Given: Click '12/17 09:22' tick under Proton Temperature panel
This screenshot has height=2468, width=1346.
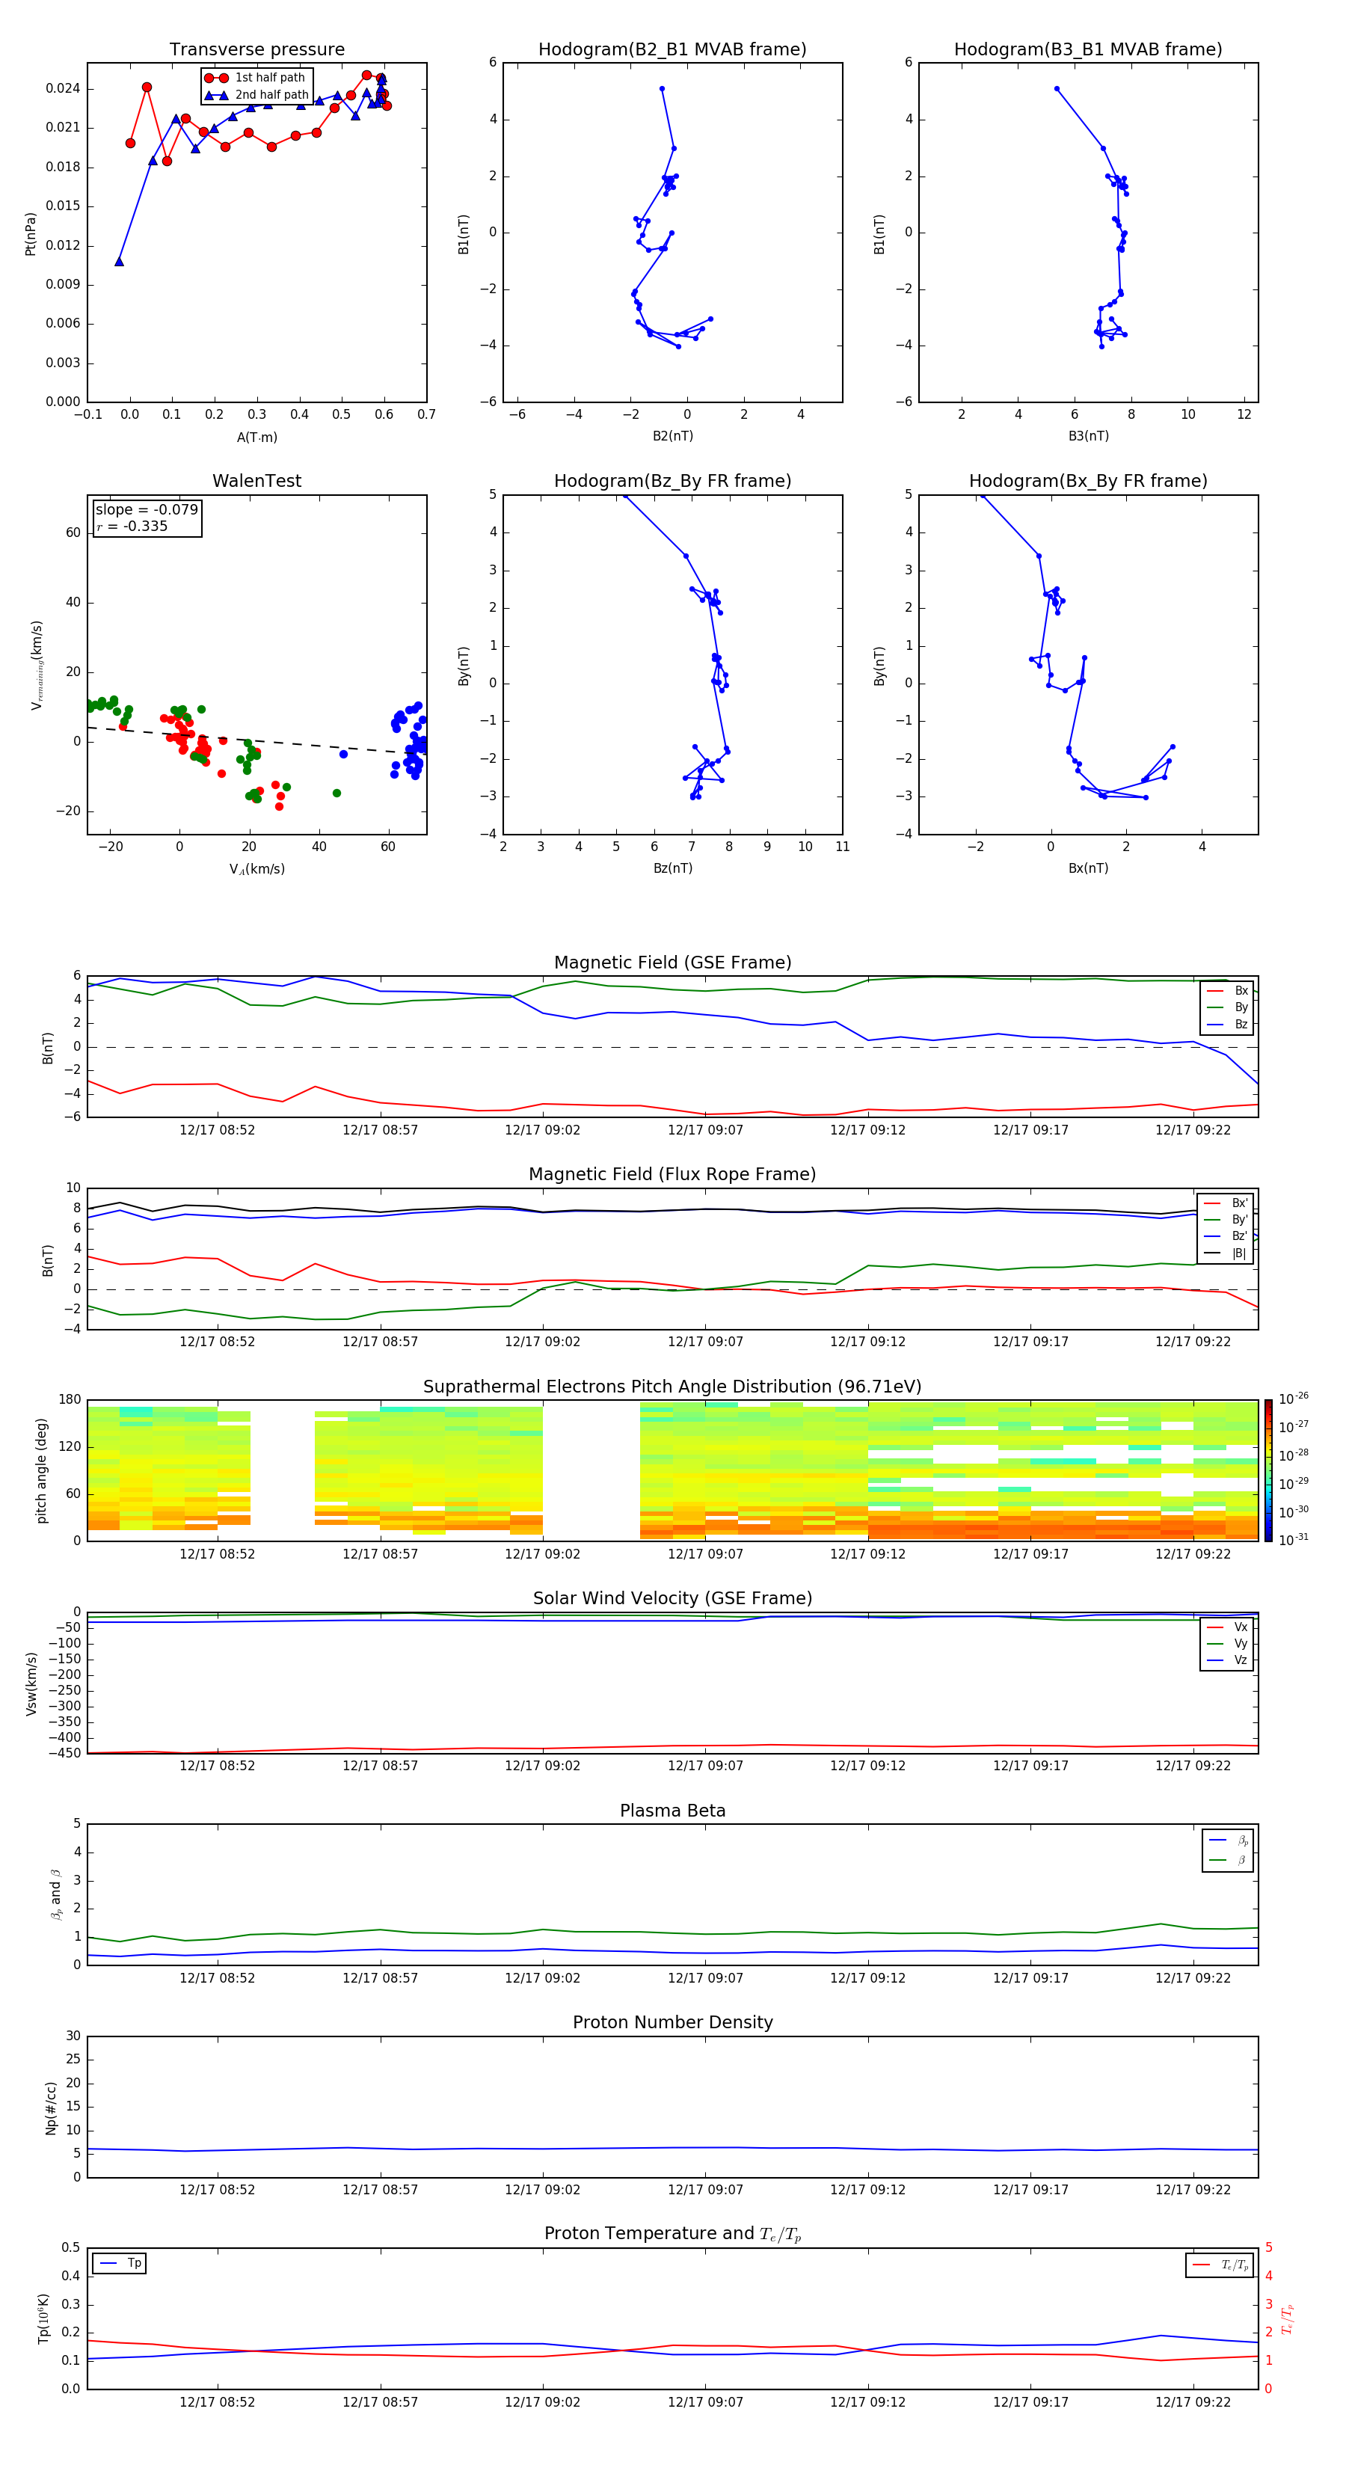Looking at the screenshot, I should coord(1193,2402).
